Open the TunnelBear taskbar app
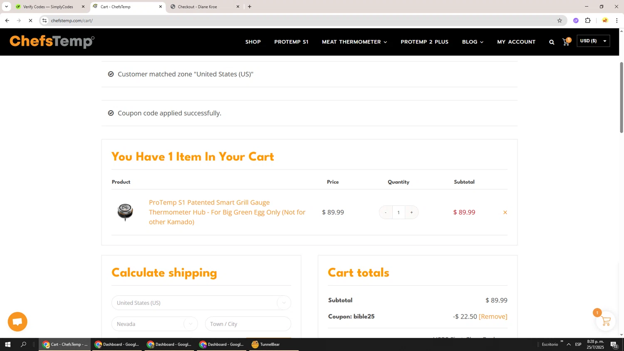This screenshot has height=351, width=624. (274, 344)
